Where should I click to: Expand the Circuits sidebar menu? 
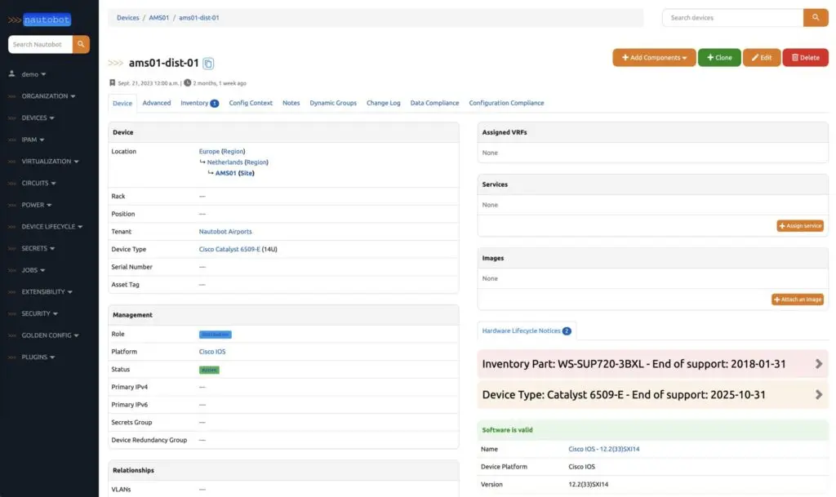pos(38,184)
